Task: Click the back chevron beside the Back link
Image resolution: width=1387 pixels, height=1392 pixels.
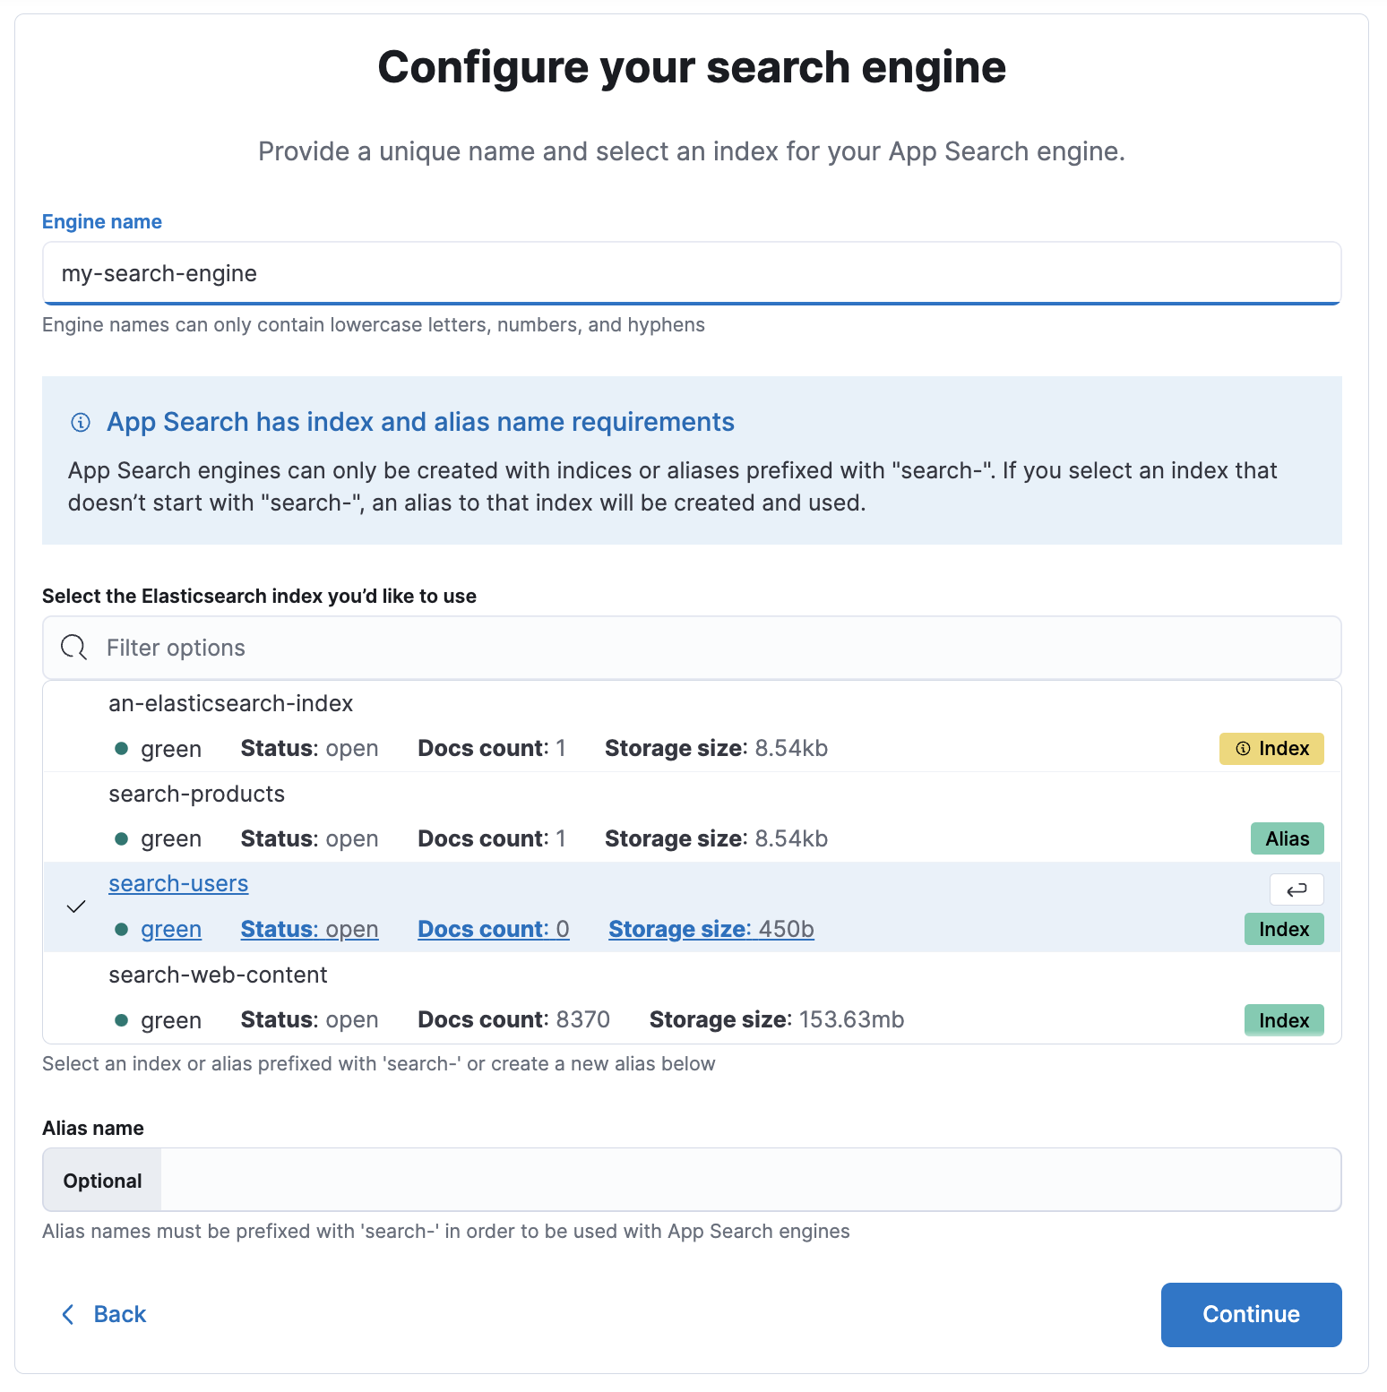Action: click(67, 1314)
